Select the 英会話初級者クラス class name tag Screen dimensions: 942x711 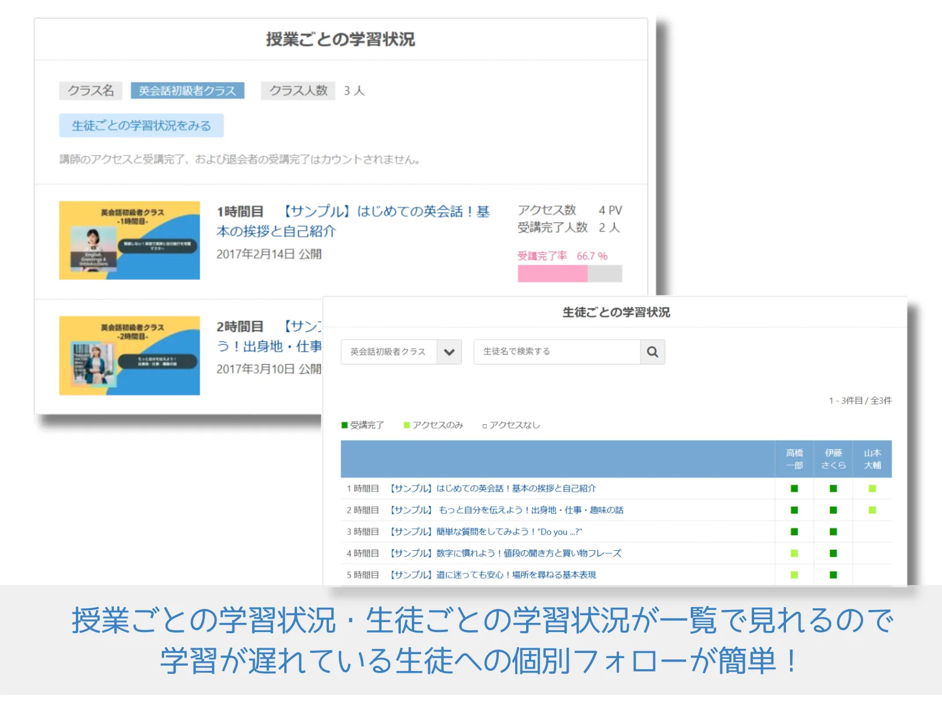[187, 91]
